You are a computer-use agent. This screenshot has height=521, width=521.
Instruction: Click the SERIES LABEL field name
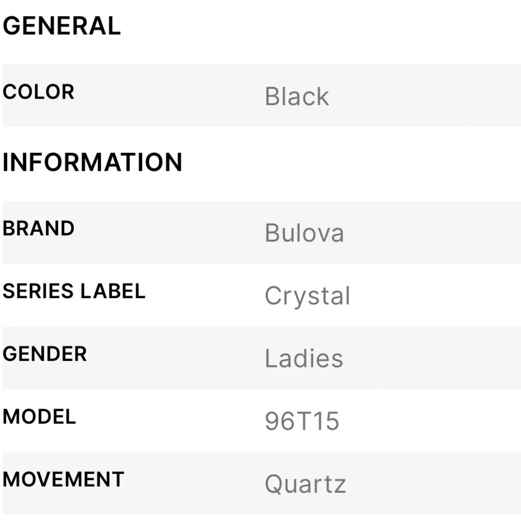[74, 291]
